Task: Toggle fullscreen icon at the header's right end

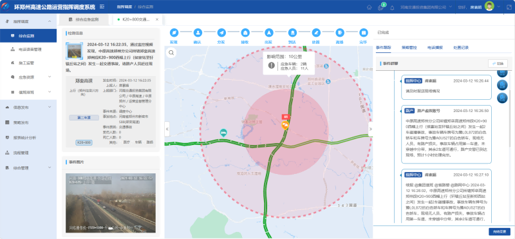Action: 509,6
